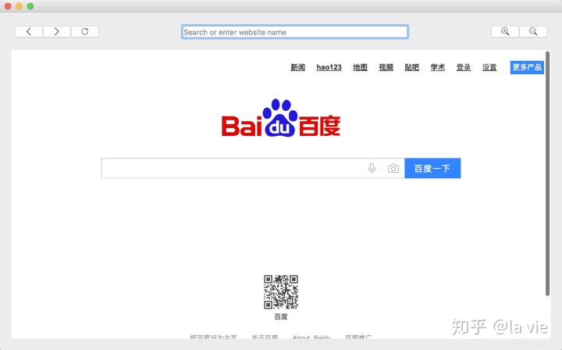Click the 百度一下 search button
The height and width of the screenshot is (350, 562).
pyautogui.click(x=432, y=168)
